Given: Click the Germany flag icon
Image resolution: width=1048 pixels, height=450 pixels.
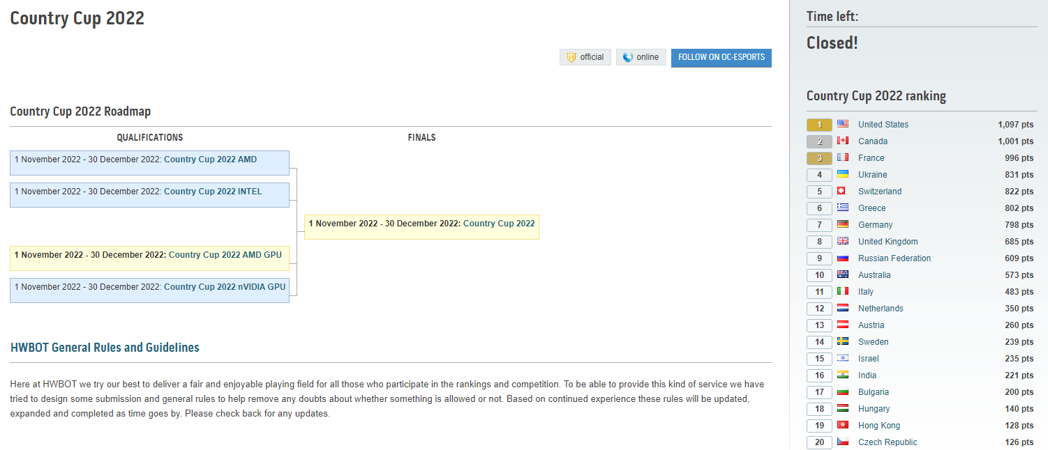Looking at the screenshot, I should (x=843, y=224).
